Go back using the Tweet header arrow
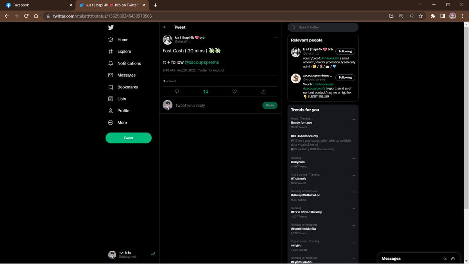This screenshot has height=264, width=469. click(165, 27)
